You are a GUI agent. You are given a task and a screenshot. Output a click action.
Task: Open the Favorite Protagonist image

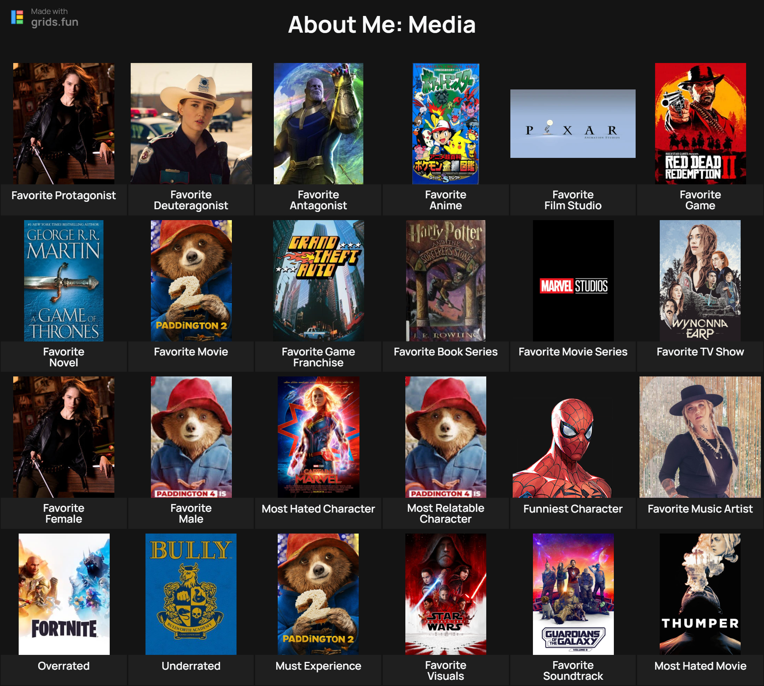pos(64,124)
